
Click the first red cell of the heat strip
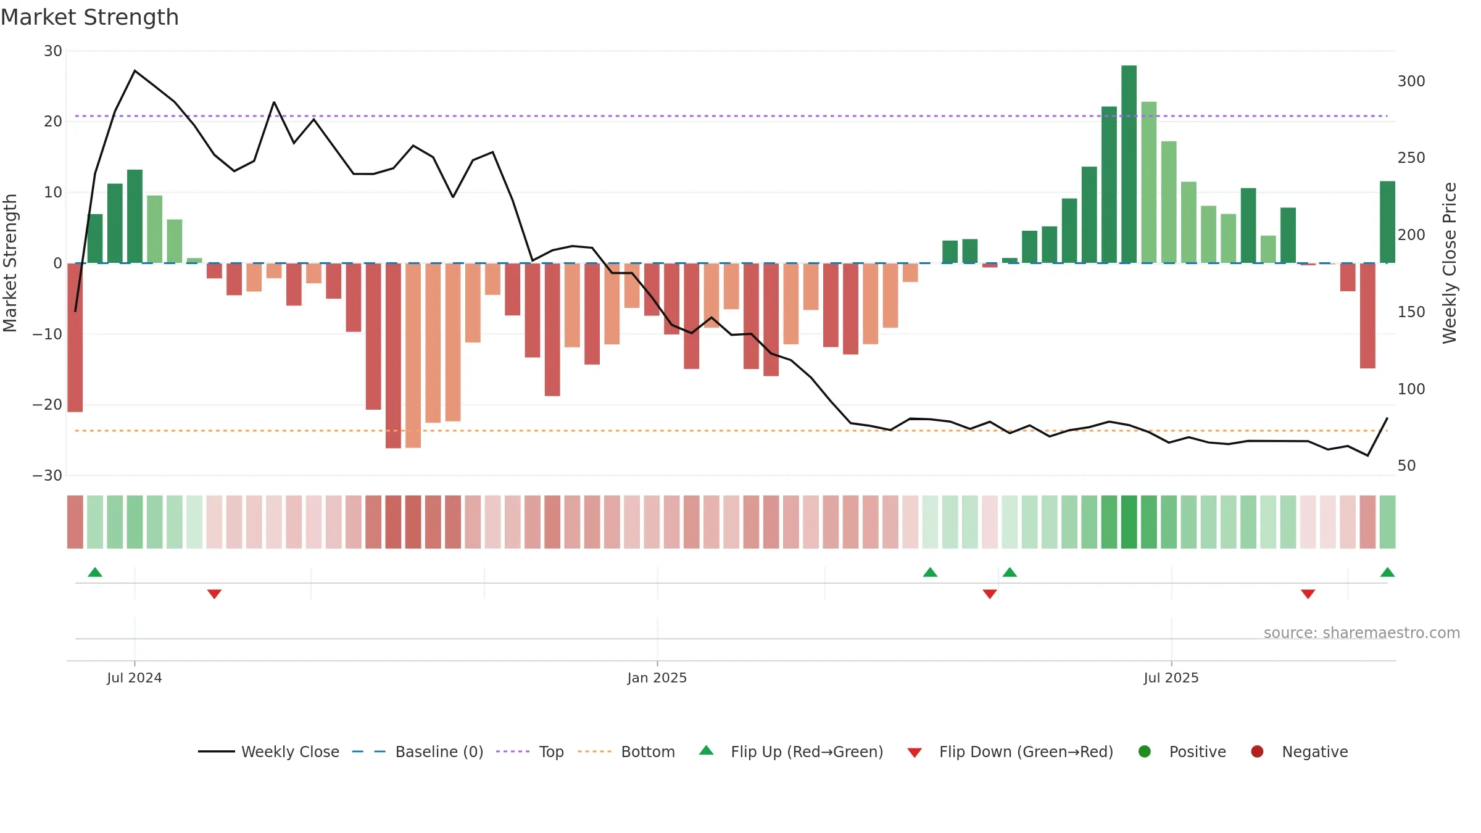[x=75, y=522]
